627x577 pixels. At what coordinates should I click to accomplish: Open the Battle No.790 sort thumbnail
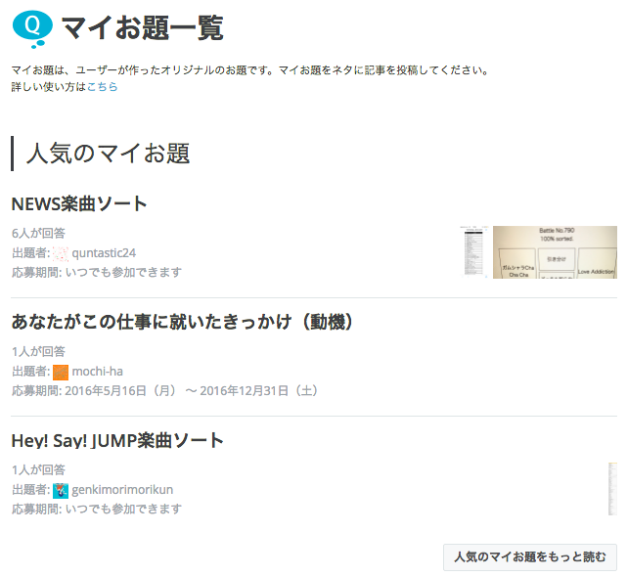555,252
